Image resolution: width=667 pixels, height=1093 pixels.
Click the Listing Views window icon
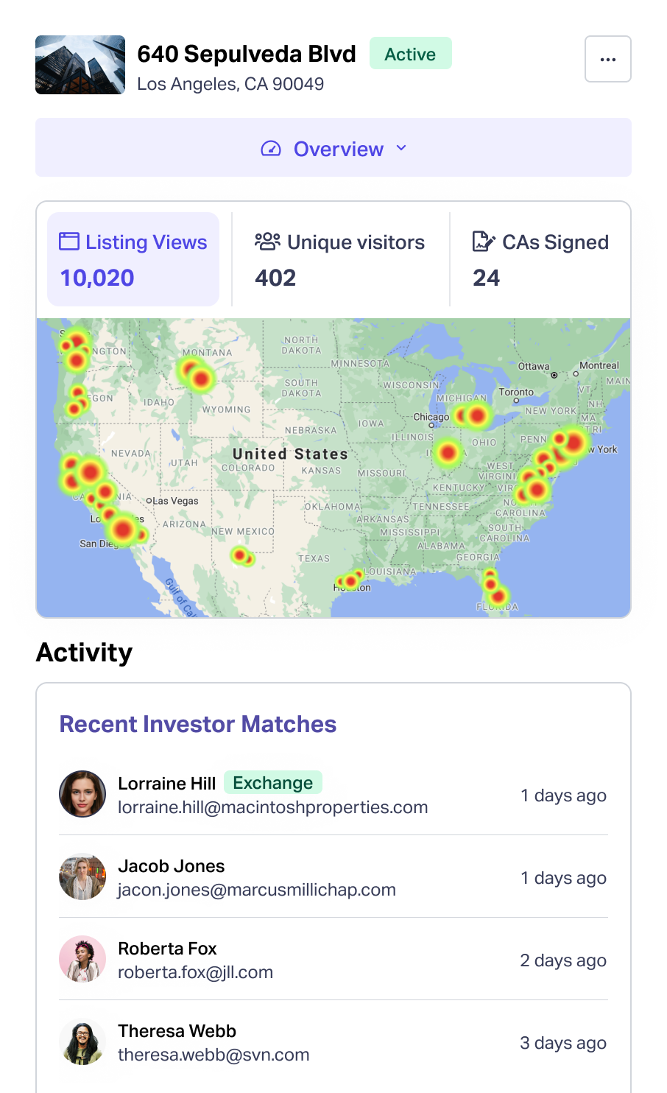(69, 242)
